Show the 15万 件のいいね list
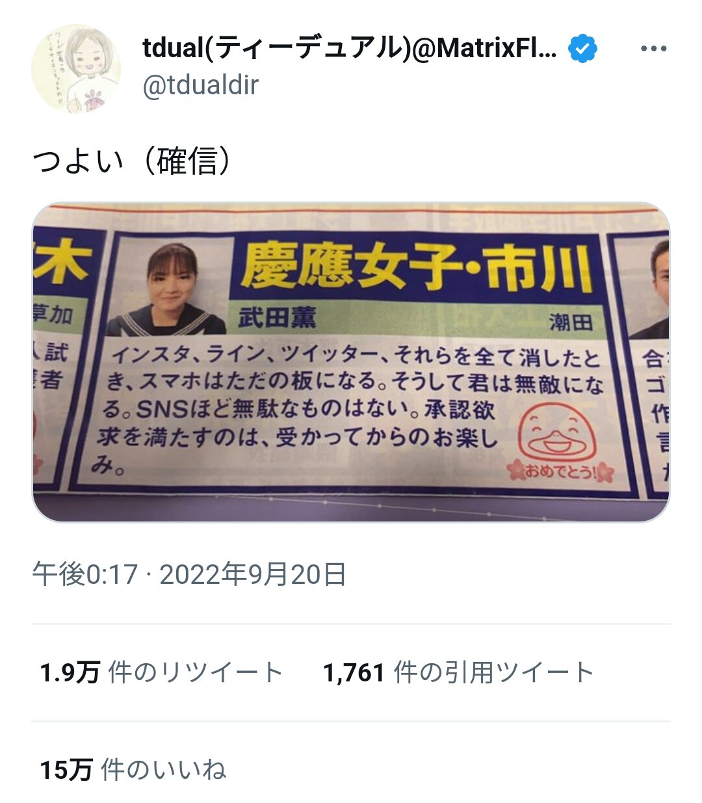Screen dimensions: 702x803 point(133,770)
